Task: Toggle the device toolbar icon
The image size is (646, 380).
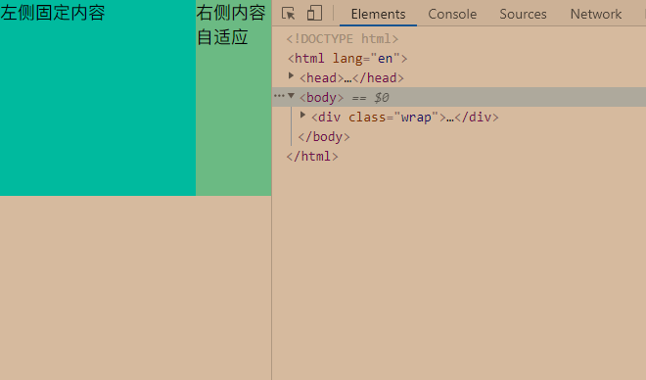Action: click(x=315, y=13)
